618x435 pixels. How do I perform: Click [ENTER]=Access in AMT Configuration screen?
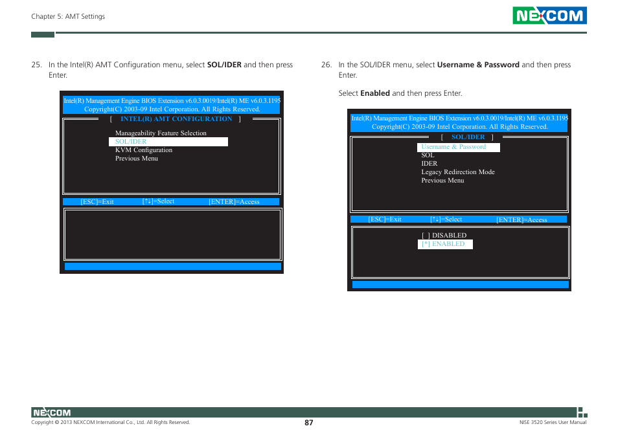(x=234, y=201)
